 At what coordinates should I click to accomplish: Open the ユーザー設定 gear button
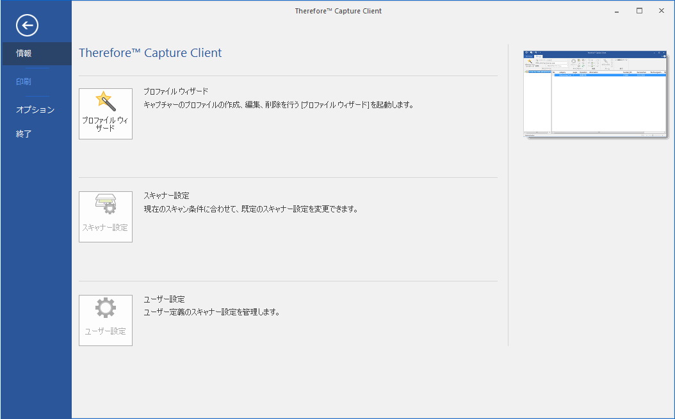tap(106, 320)
